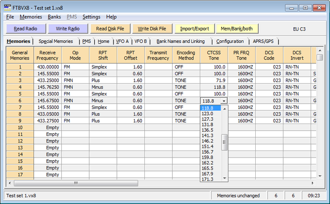Screen dimensions: 330x204
Task: Choose highlighted 118.8 in the tone list
Action: (x=210, y=108)
